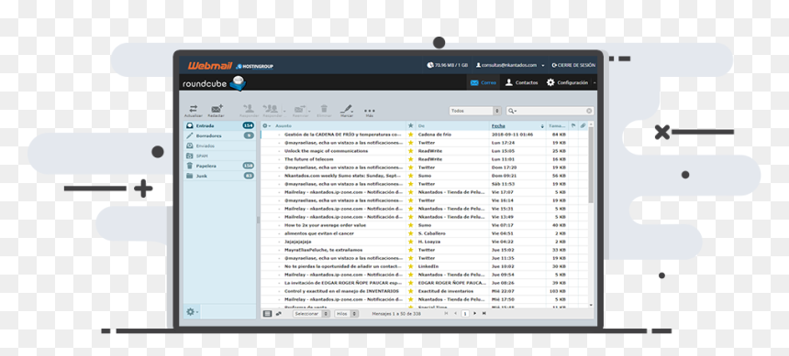Screen dimensions: 789x356
Task: Sort by the Tamaño column header
Action: [557, 126]
